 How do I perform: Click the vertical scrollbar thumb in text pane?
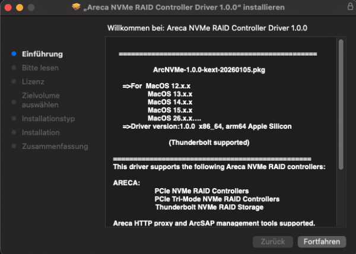pos(341,104)
